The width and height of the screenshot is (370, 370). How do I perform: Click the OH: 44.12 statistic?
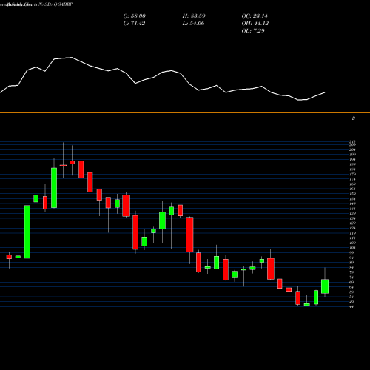coord(255,24)
